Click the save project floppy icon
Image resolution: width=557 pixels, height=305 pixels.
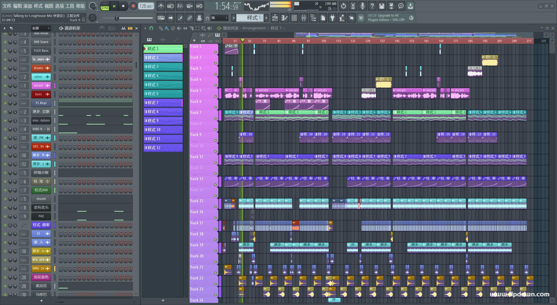point(382,6)
